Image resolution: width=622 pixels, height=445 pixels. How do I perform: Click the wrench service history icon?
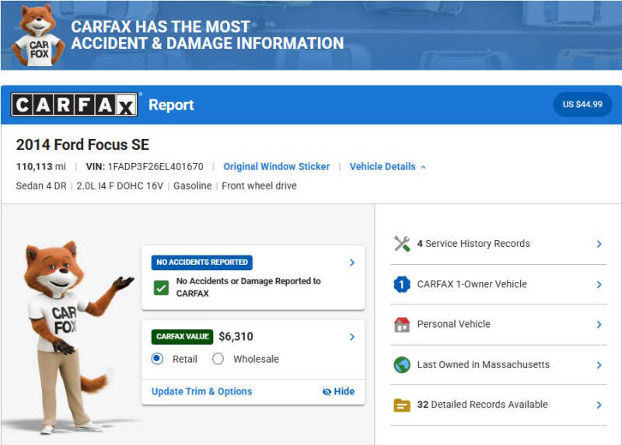pos(402,244)
